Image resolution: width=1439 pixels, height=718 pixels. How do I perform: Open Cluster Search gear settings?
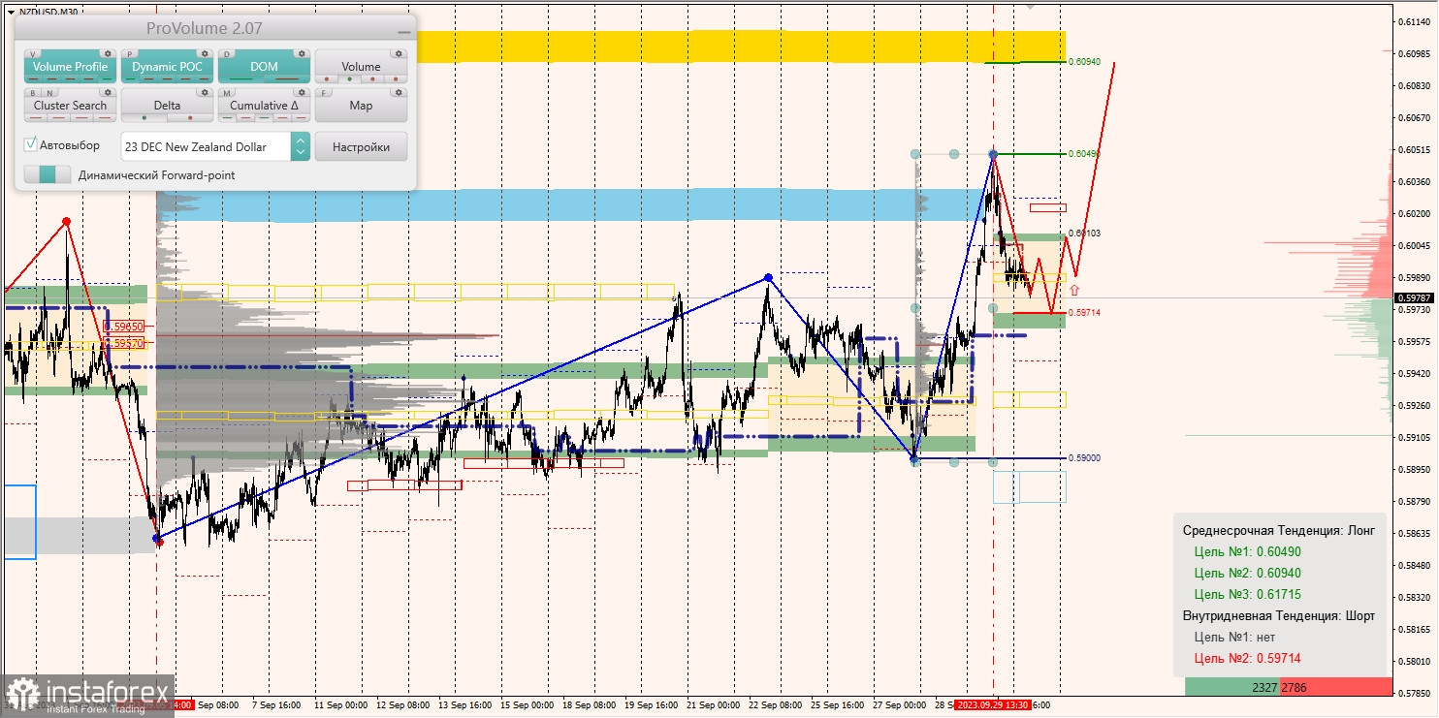[108, 92]
